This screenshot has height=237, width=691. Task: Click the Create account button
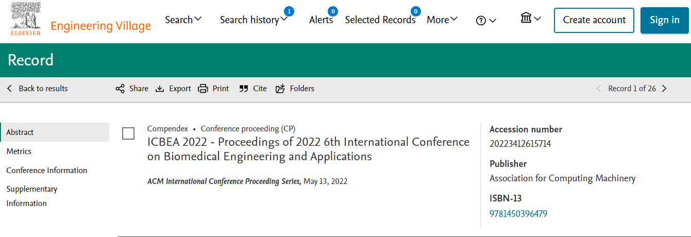594,20
